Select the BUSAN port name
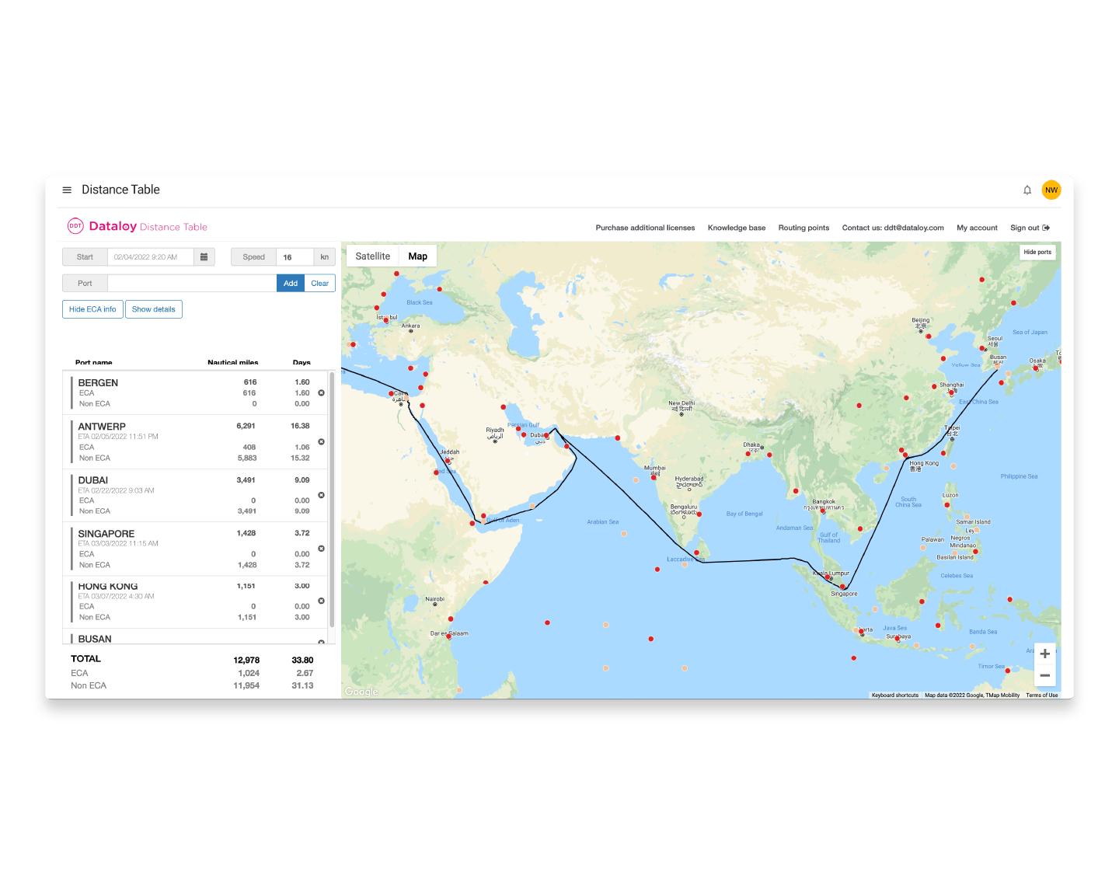This screenshot has width=1119, height=875. (95, 639)
